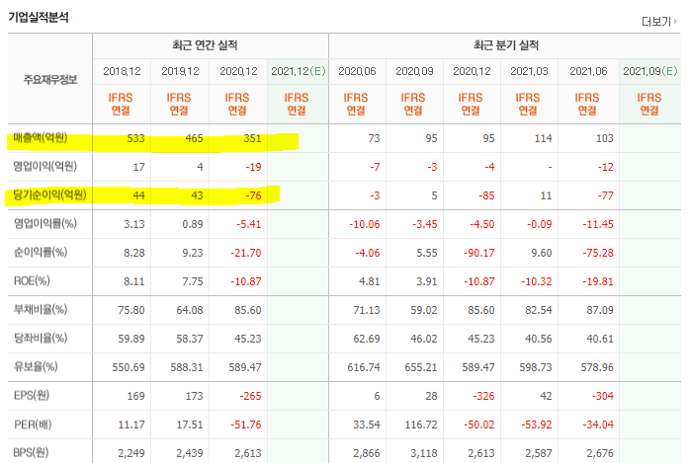The height and width of the screenshot is (463, 690).
Task: Click the 59.89 quick ratio value
Action: pyautogui.click(x=131, y=339)
